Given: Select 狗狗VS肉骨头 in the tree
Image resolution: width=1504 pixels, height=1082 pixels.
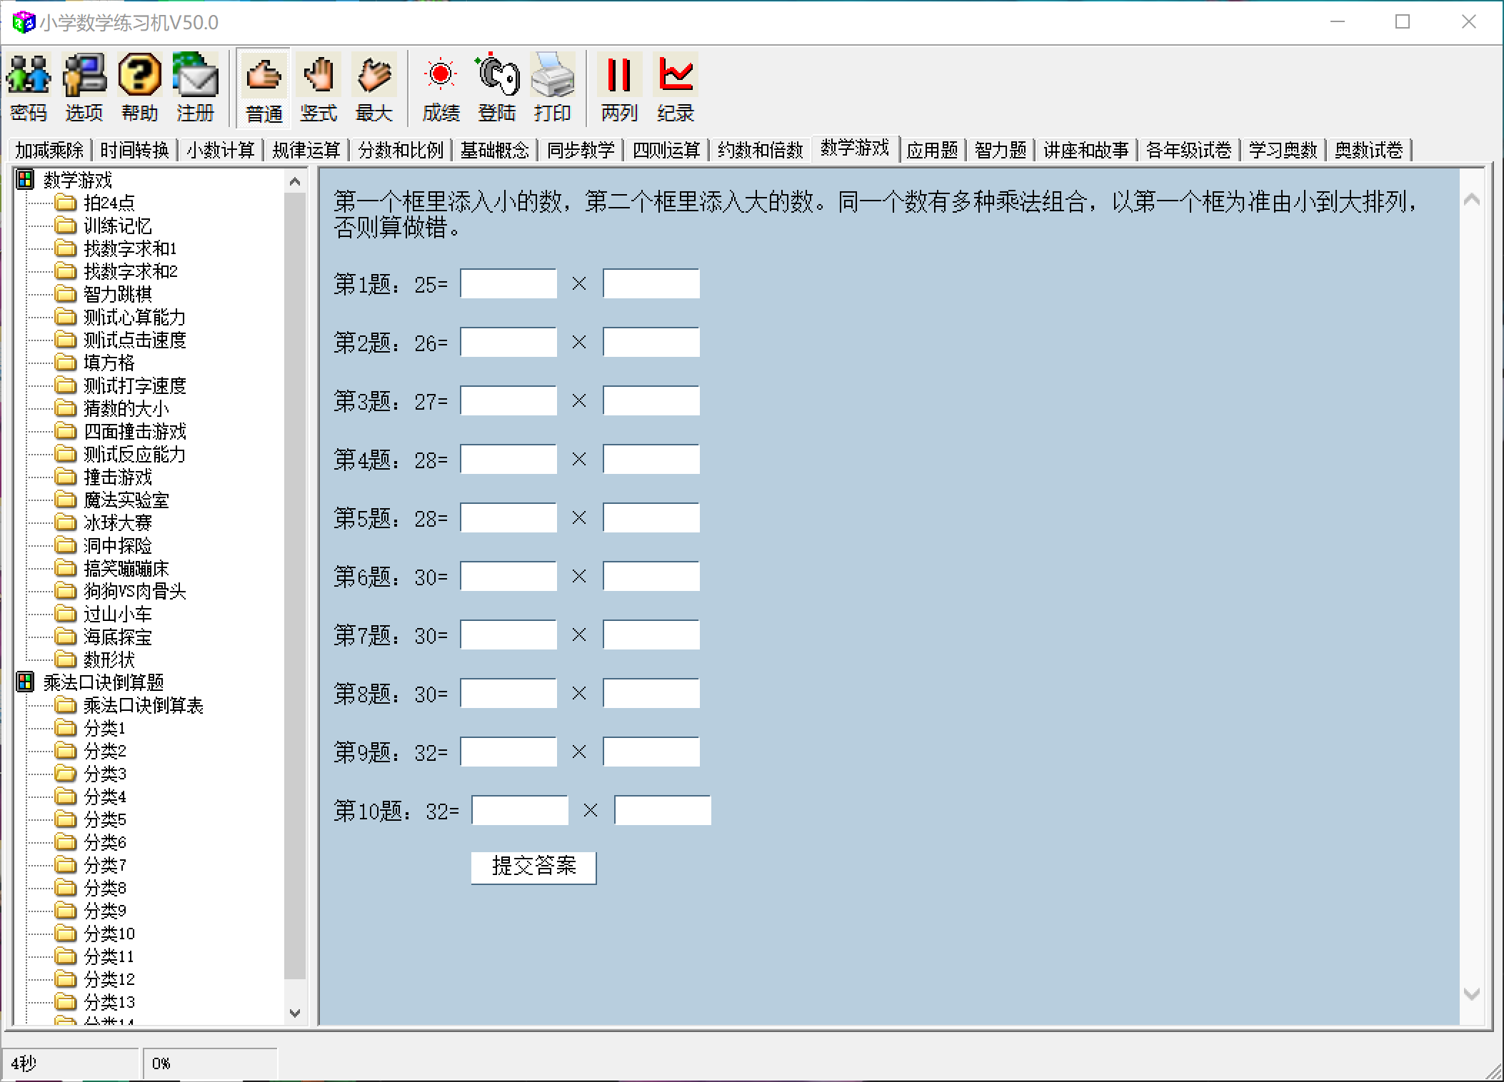Looking at the screenshot, I should [135, 592].
